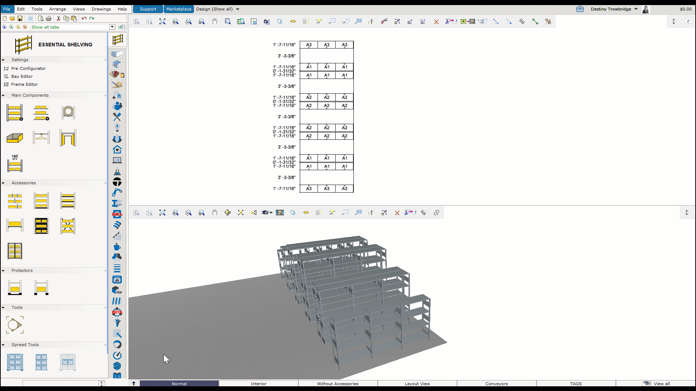Collapse the Tools section
Screen dimensions: 696x391
point(3,308)
